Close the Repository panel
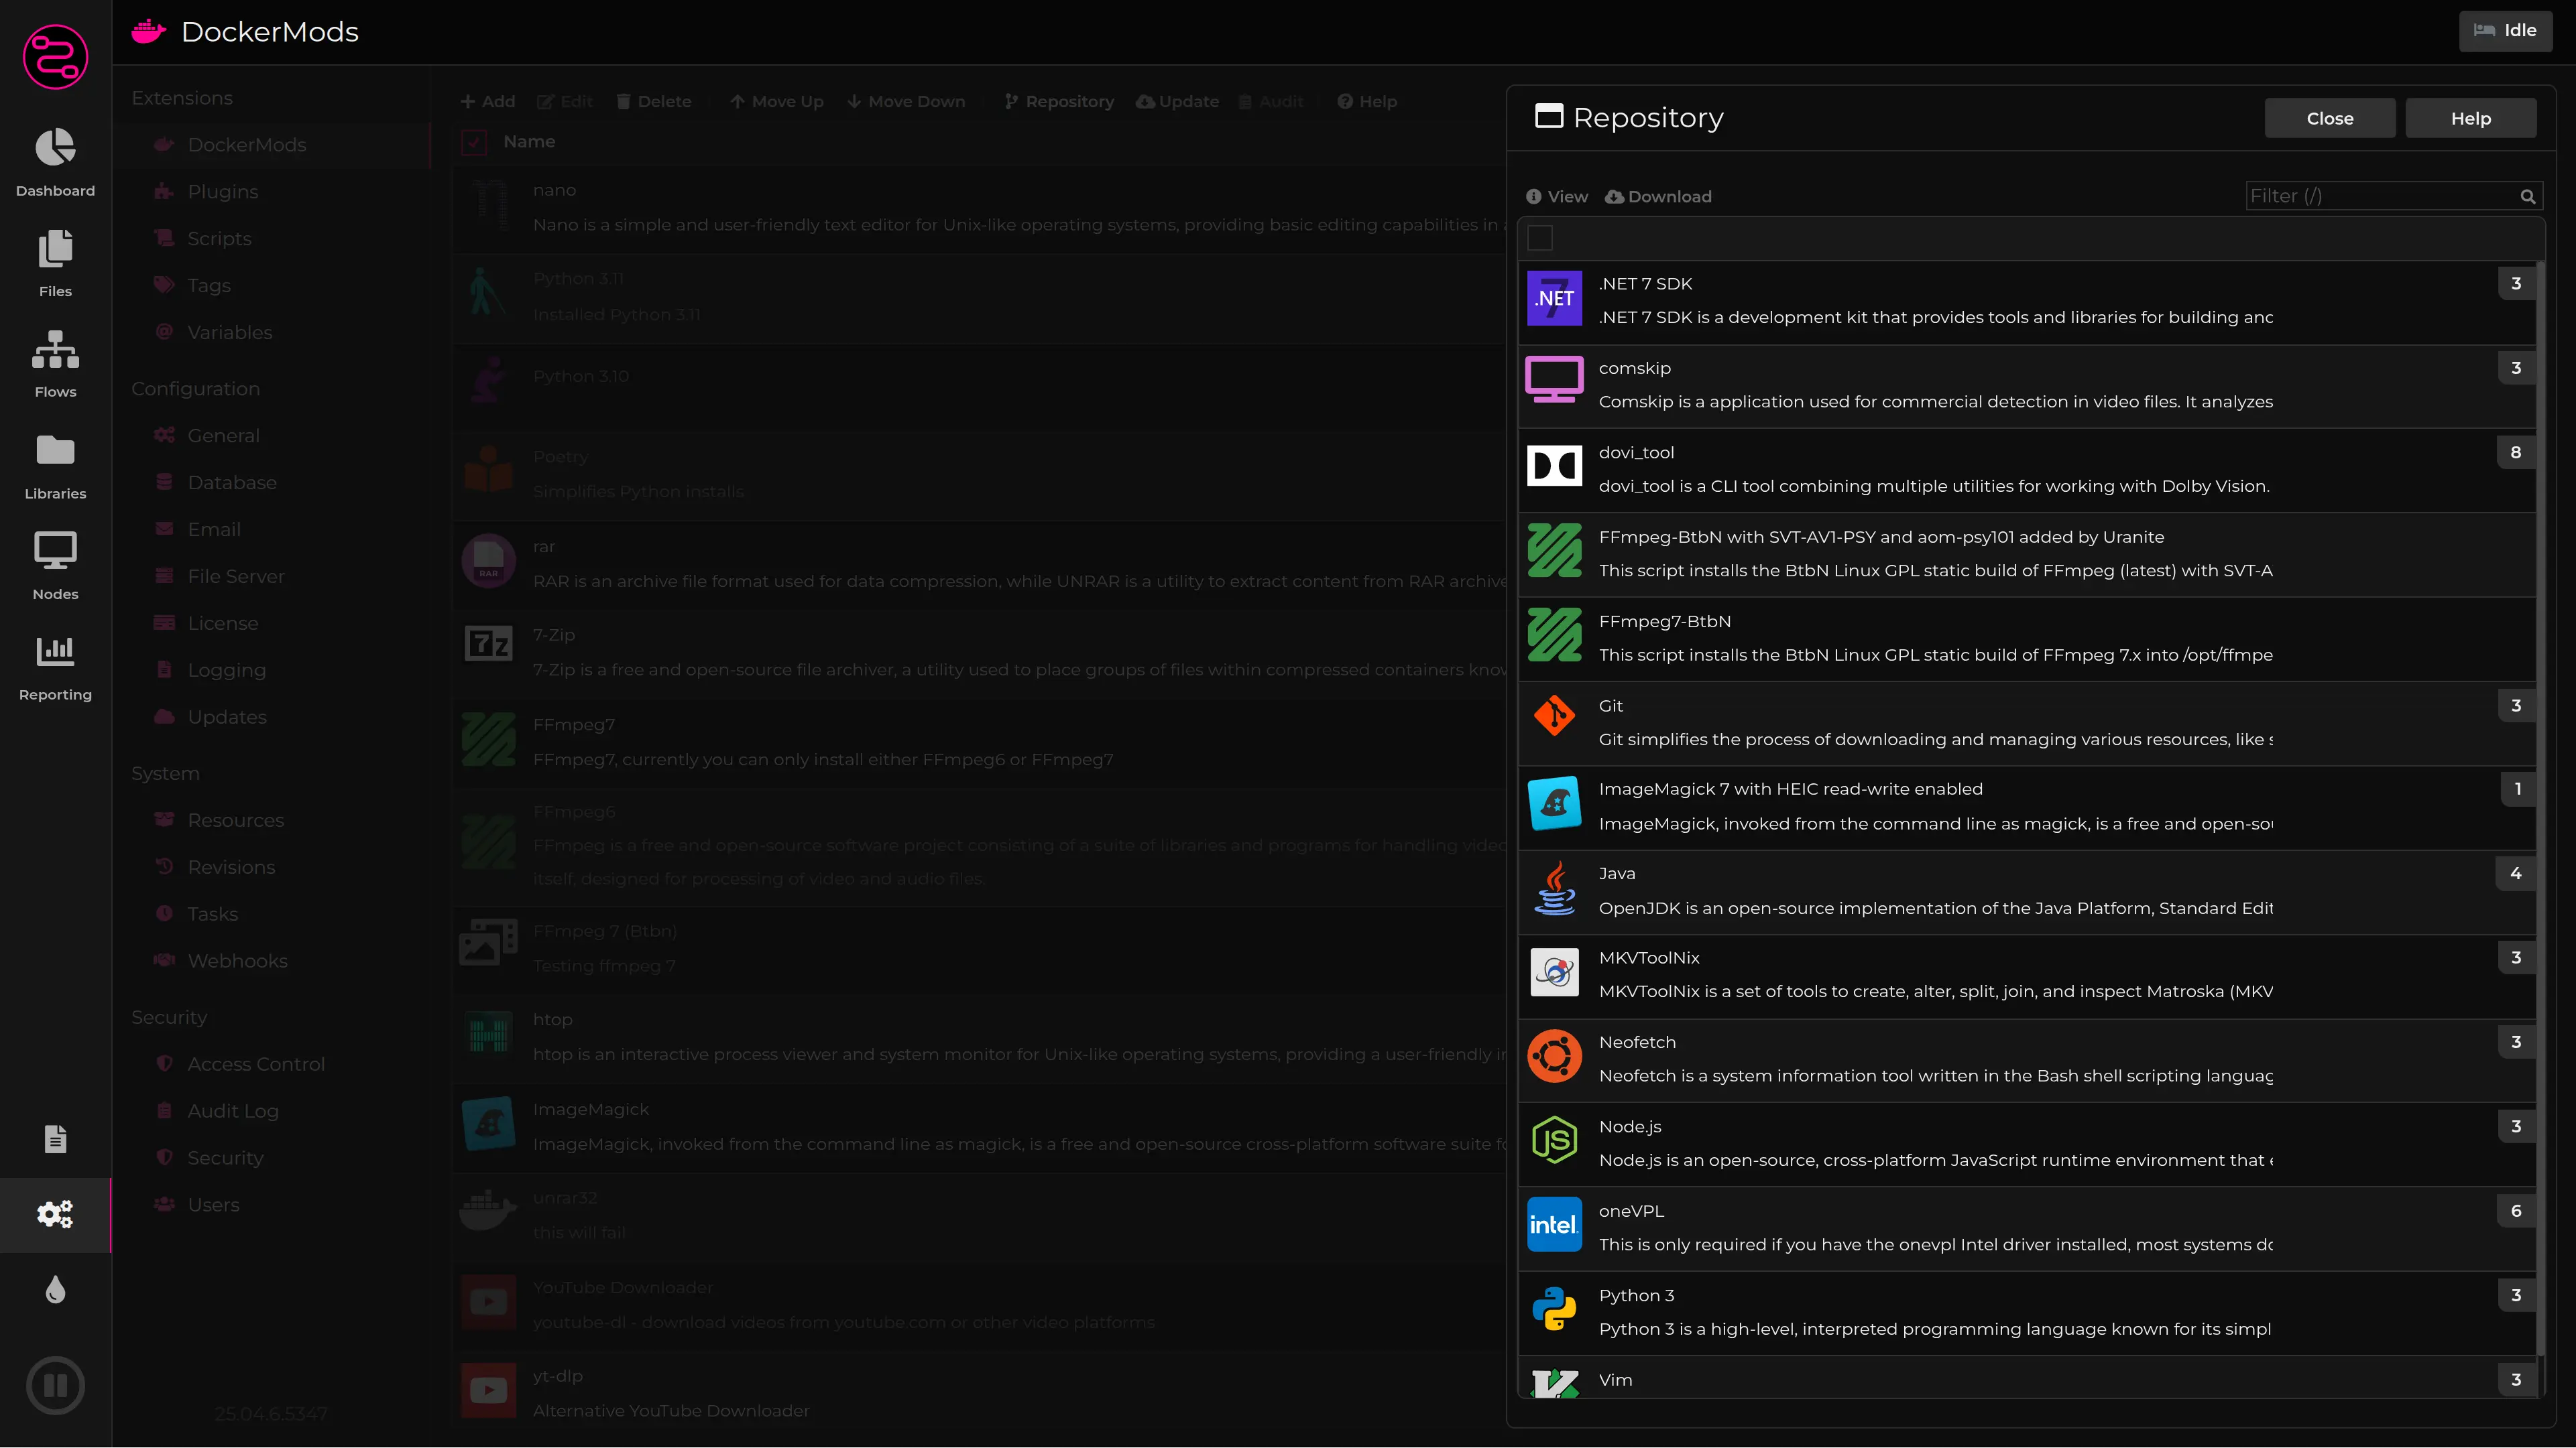Image resolution: width=2576 pixels, height=1448 pixels. [2329, 118]
